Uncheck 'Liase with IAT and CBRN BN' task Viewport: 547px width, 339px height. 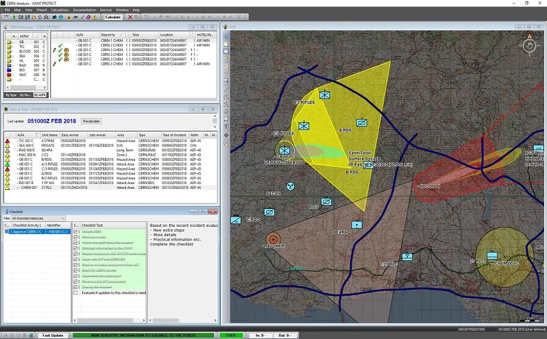coord(76,259)
